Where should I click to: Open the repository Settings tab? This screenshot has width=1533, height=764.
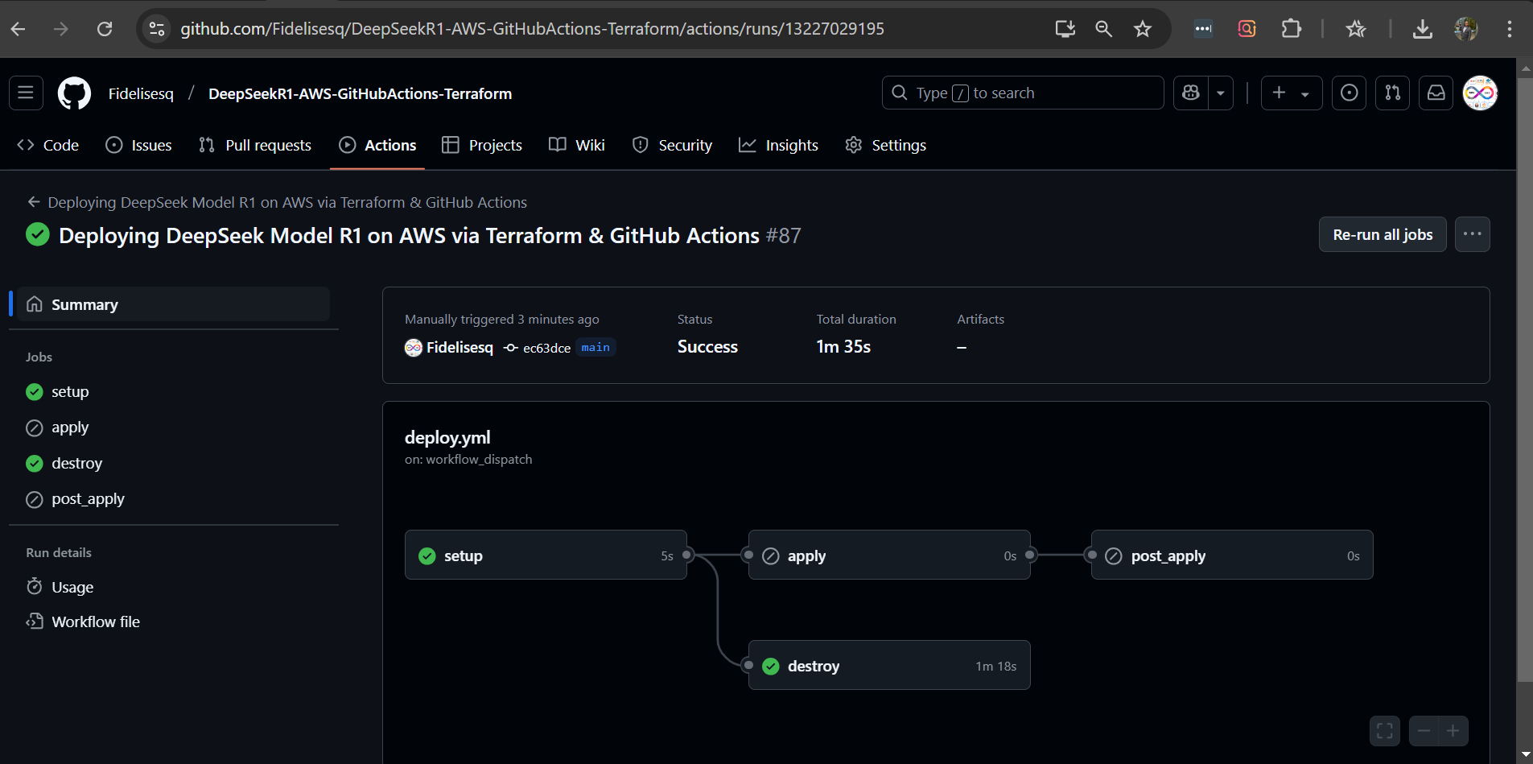pos(886,145)
